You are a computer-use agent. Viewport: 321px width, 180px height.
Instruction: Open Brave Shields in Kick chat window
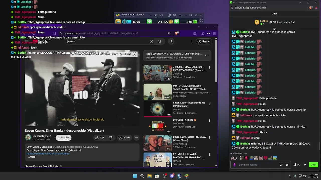pyautogui.click(x=311, y=8)
